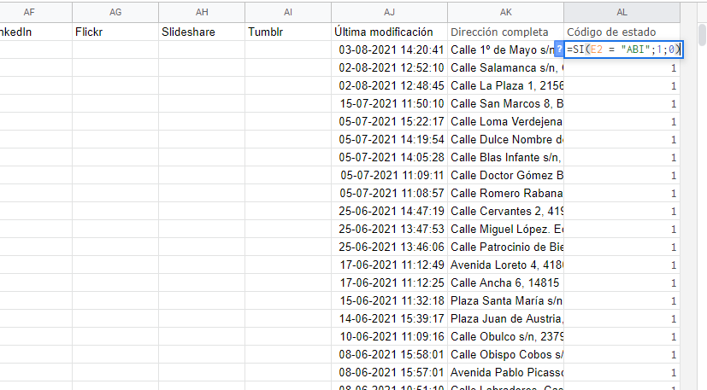Select column AH header
The height and width of the screenshot is (390, 707).
tap(202, 13)
